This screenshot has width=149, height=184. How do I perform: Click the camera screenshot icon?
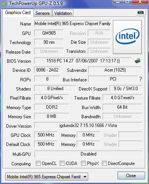(141, 13)
